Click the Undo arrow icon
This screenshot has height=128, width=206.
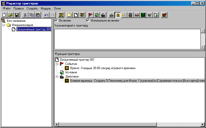click(47, 15)
